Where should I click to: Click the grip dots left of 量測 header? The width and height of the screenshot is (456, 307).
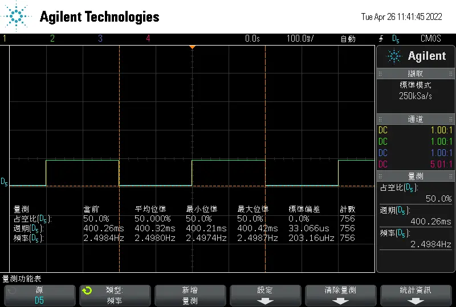[x=380, y=176]
